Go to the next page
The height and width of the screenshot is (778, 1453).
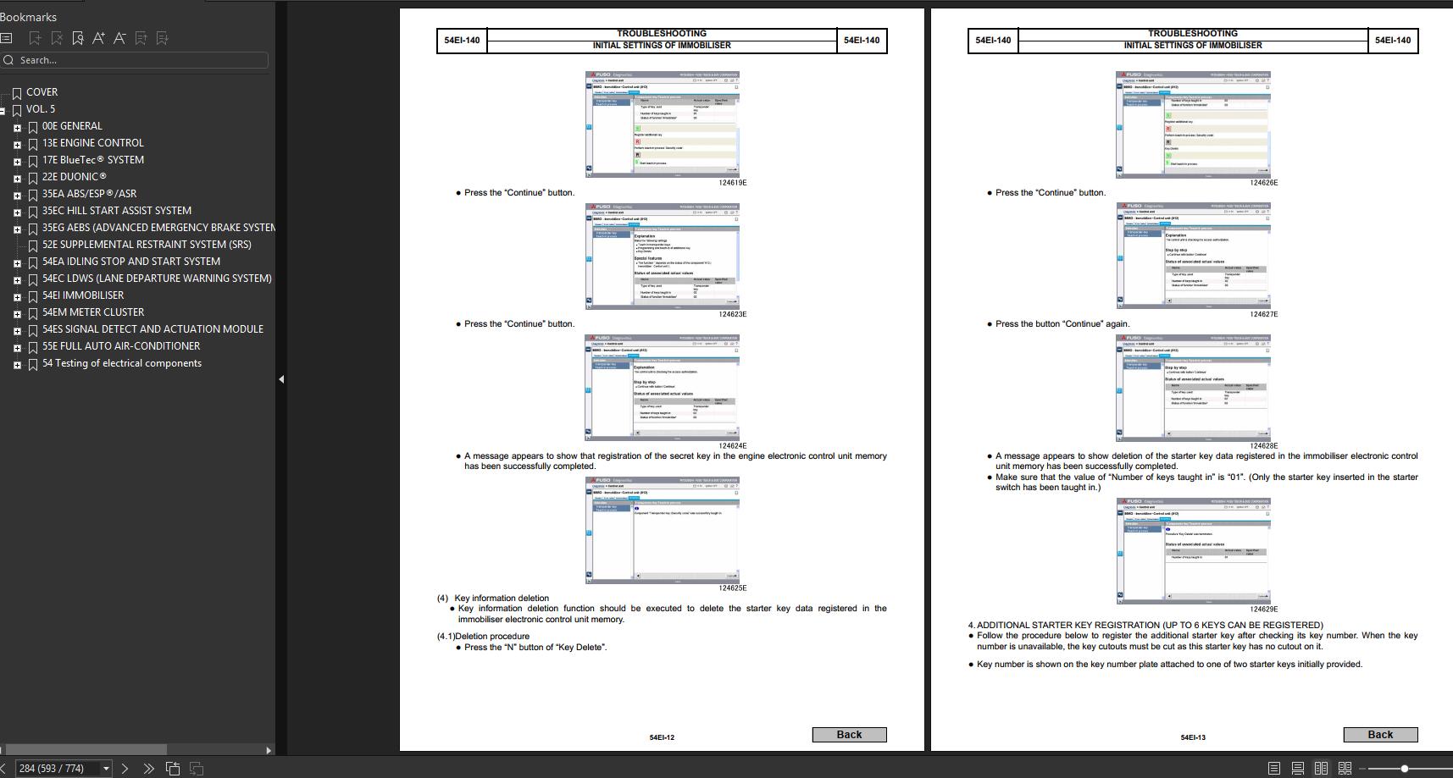pyautogui.click(x=125, y=769)
